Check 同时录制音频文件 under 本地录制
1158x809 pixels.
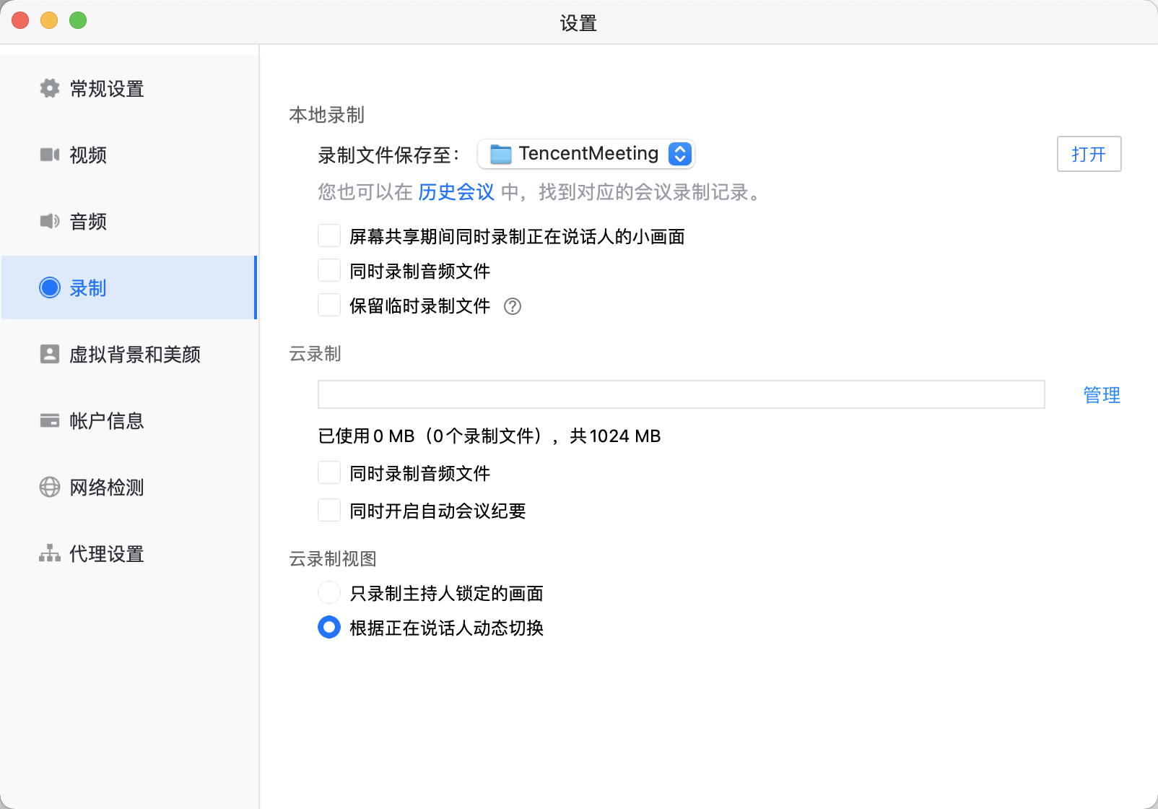pyautogui.click(x=329, y=269)
